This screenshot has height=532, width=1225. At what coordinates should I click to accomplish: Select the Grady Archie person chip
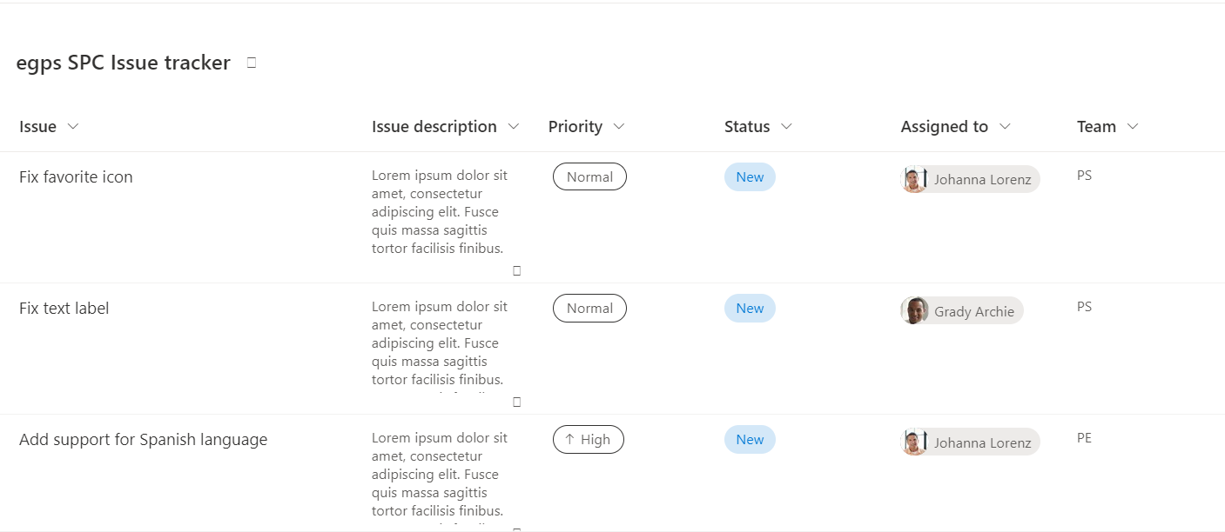coord(962,310)
